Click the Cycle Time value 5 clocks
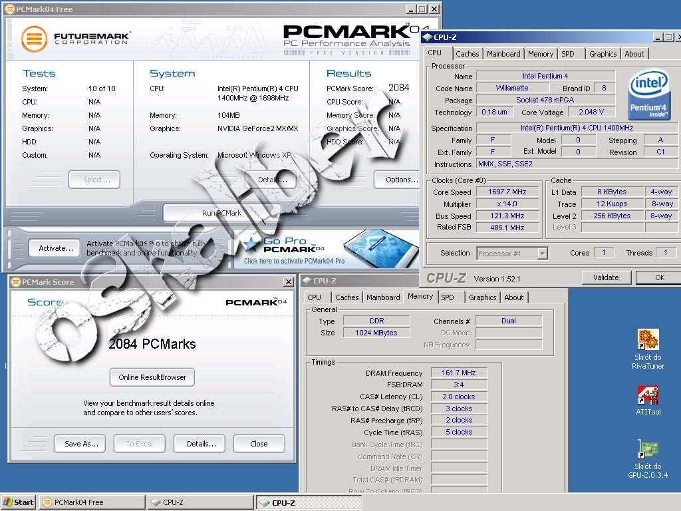Viewport: 681px width, 511px height. click(x=459, y=432)
